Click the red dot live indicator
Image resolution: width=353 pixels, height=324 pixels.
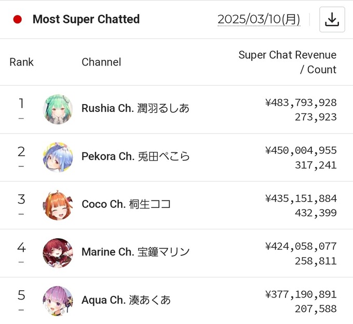click(18, 20)
